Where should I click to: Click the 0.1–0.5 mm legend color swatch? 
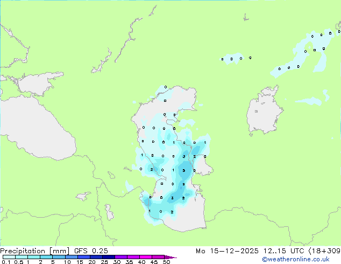tap(9, 257)
